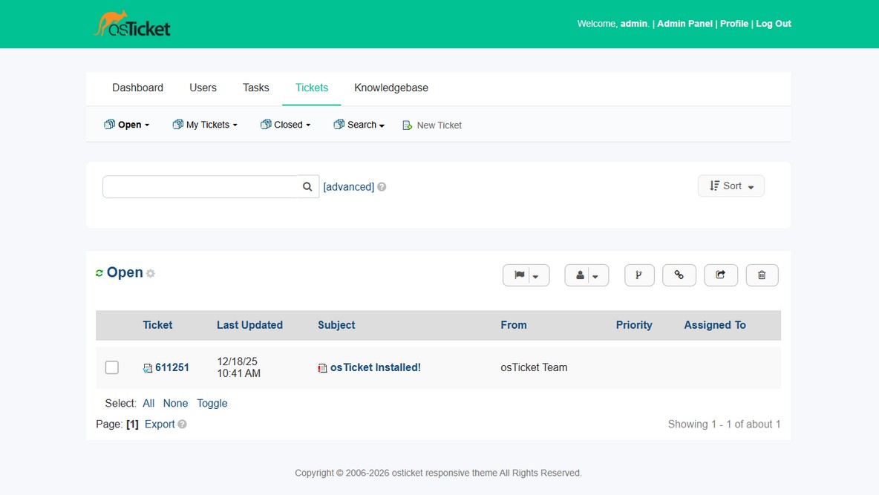
Task: Expand the Sort dropdown
Action: tap(731, 186)
